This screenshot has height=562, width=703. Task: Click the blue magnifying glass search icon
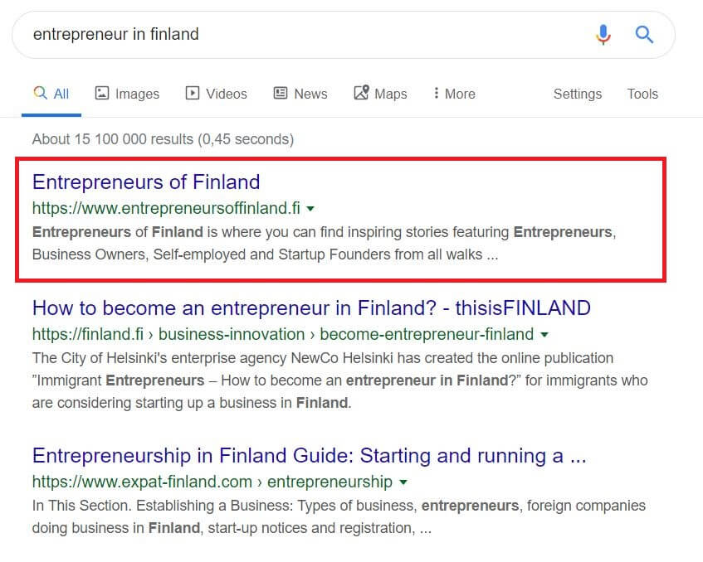click(x=644, y=35)
